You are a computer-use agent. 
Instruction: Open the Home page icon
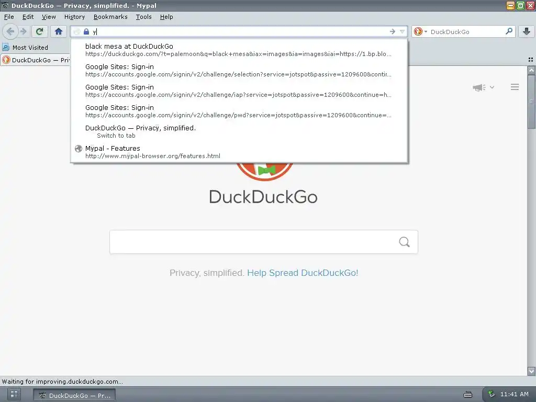click(59, 31)
